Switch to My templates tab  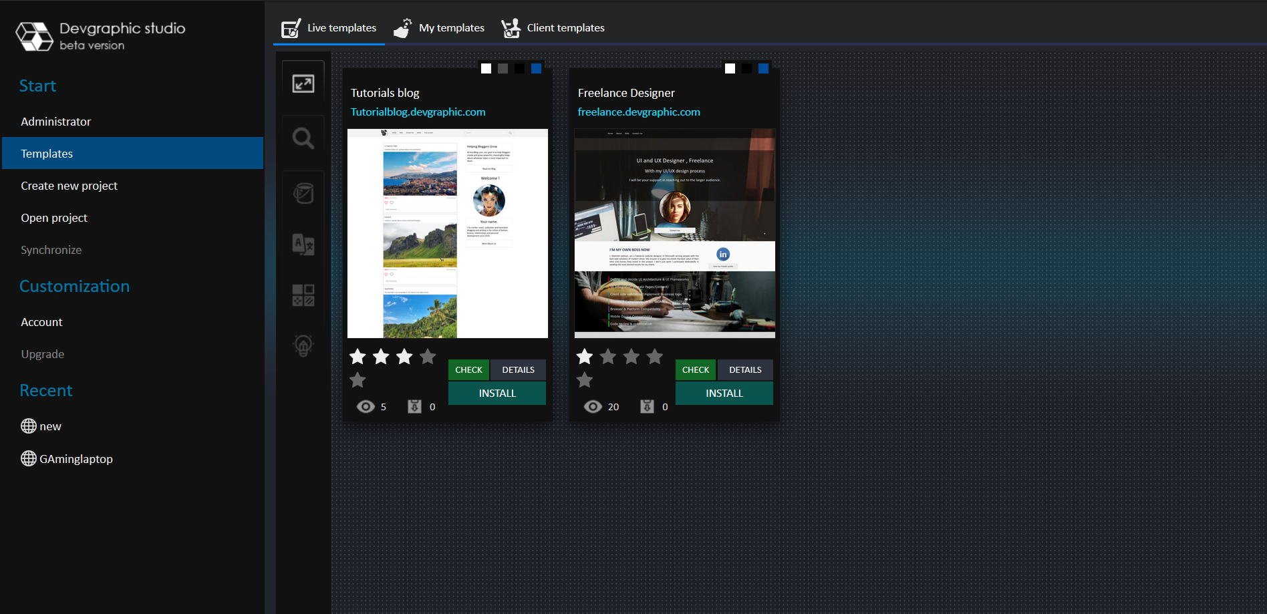pos(439,28)
